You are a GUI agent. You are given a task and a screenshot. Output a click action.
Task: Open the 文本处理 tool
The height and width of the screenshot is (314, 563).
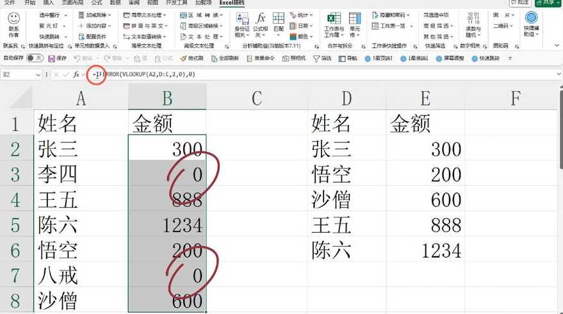pyautogui.click(x=201, y=37)
